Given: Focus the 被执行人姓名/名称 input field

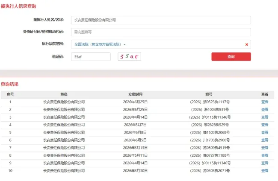Looking at the screenshot, I should pyautogui.click(x=161, y=20).
